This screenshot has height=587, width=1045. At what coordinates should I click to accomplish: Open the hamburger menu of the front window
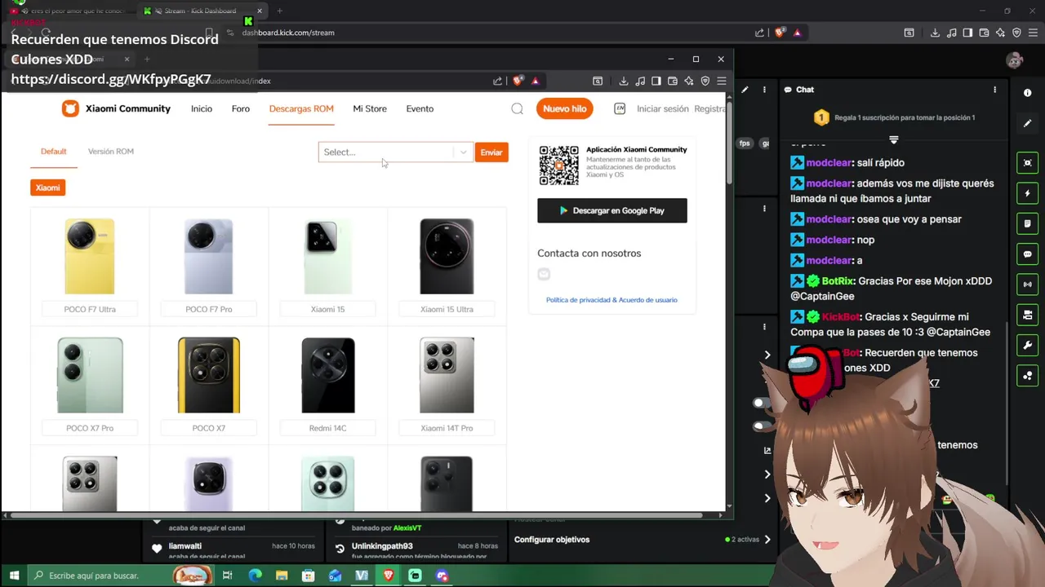point(722,81)
